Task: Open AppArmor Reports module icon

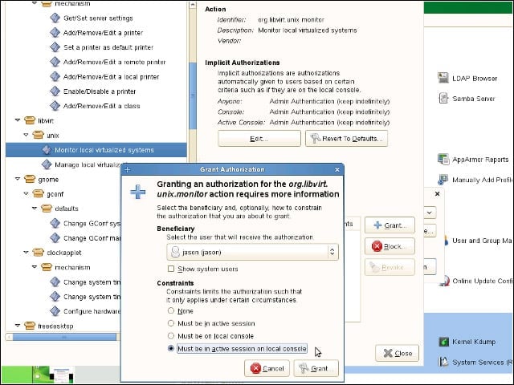Action: (443, 160)
